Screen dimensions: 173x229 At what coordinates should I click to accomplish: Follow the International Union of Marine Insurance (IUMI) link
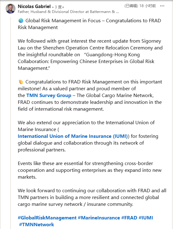tap(73, 136)
